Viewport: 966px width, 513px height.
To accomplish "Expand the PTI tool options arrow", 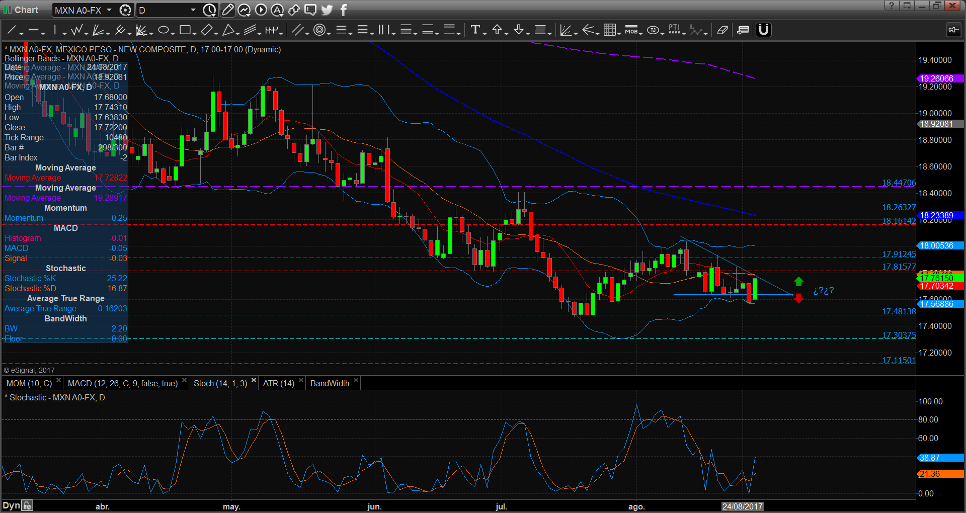I will coord(684,34).
